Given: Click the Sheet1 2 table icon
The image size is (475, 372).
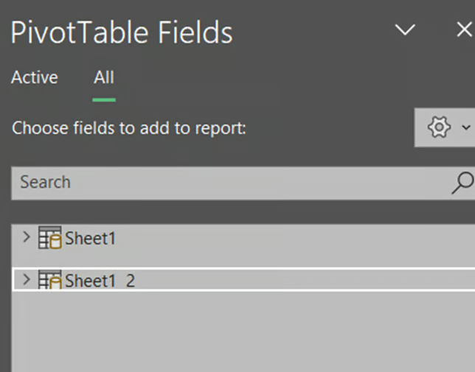Looking at the screenshot, I should coord(50,280).
